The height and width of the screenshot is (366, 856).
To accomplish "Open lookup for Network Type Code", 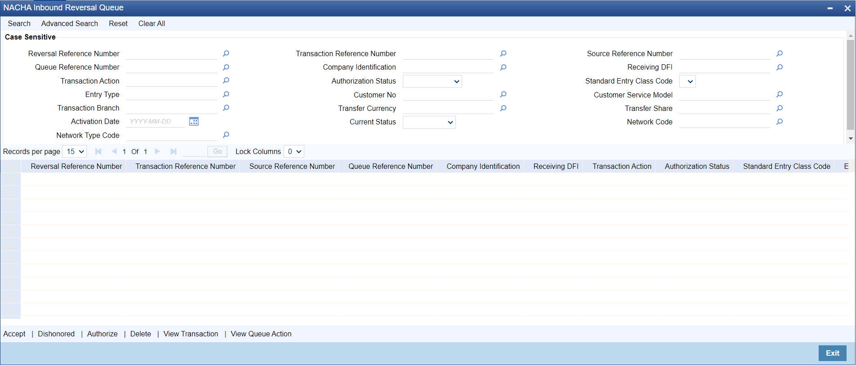I will point(226,135).
